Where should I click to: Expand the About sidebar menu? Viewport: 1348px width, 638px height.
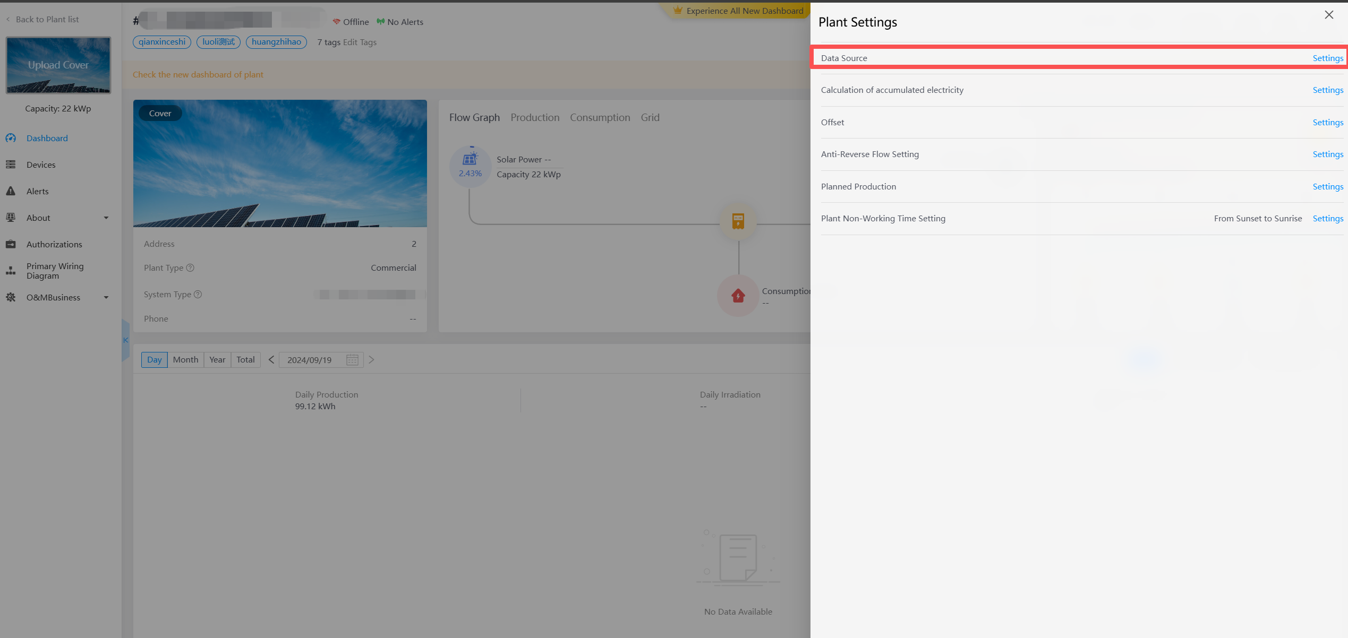[106, 218]
